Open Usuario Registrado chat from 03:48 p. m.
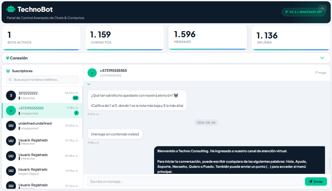 pos(42,156)
